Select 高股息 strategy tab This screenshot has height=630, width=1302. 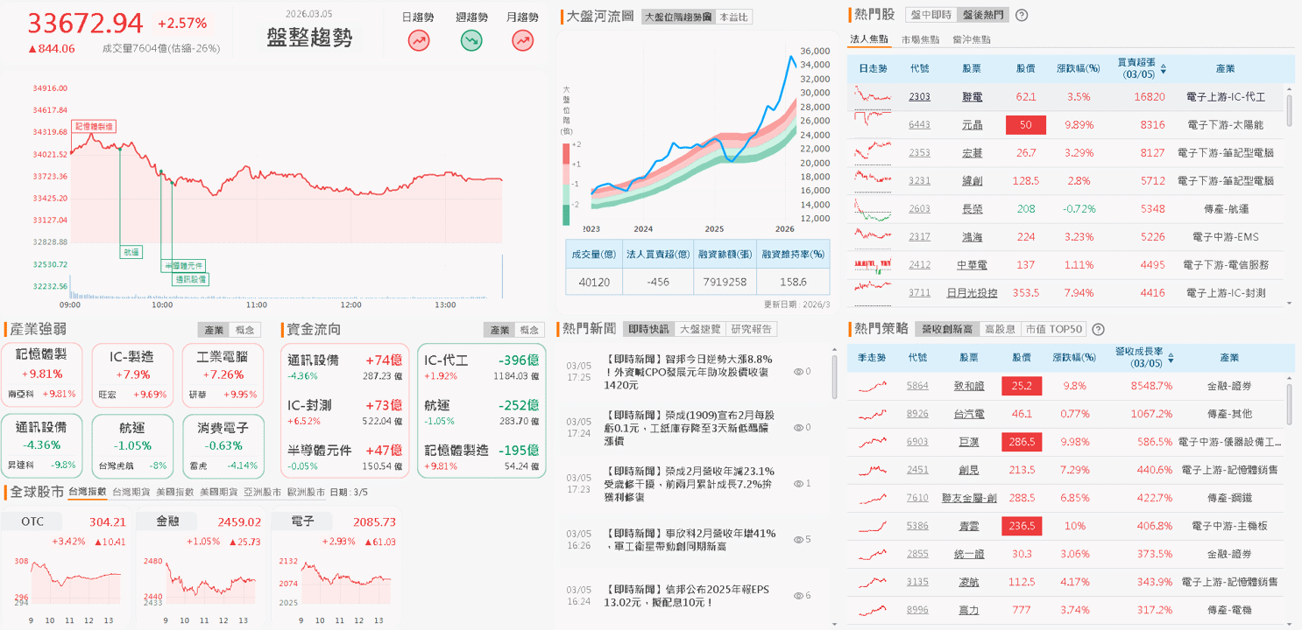tap(1001, 329)
